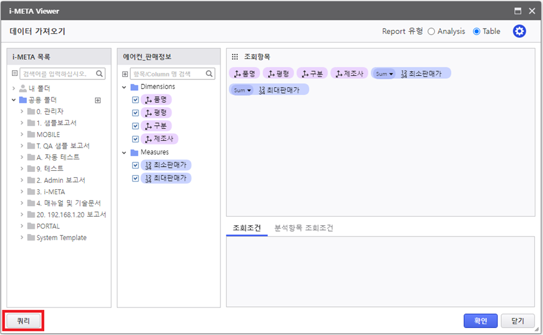543x335 pixels.
Task: Switch to the 분석항목 조회조건 tab
Action: 303,228
